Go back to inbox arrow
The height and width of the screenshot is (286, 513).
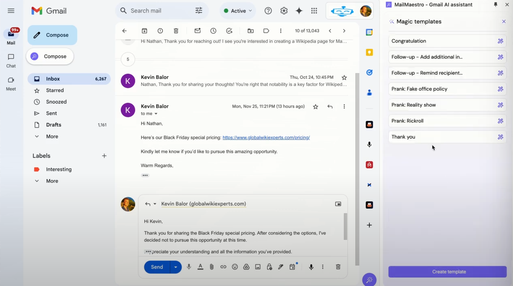(x=125, y=31)
